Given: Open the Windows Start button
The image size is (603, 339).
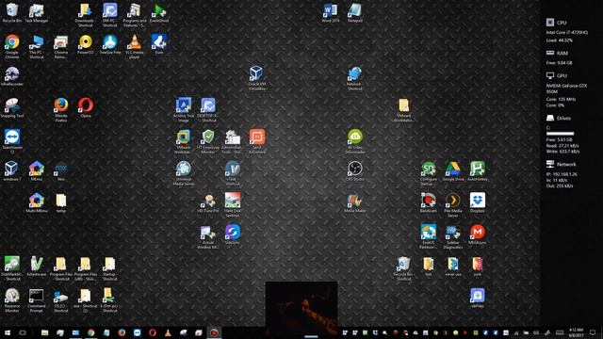Looking at the screenshot, I should [x=8, y=332].
